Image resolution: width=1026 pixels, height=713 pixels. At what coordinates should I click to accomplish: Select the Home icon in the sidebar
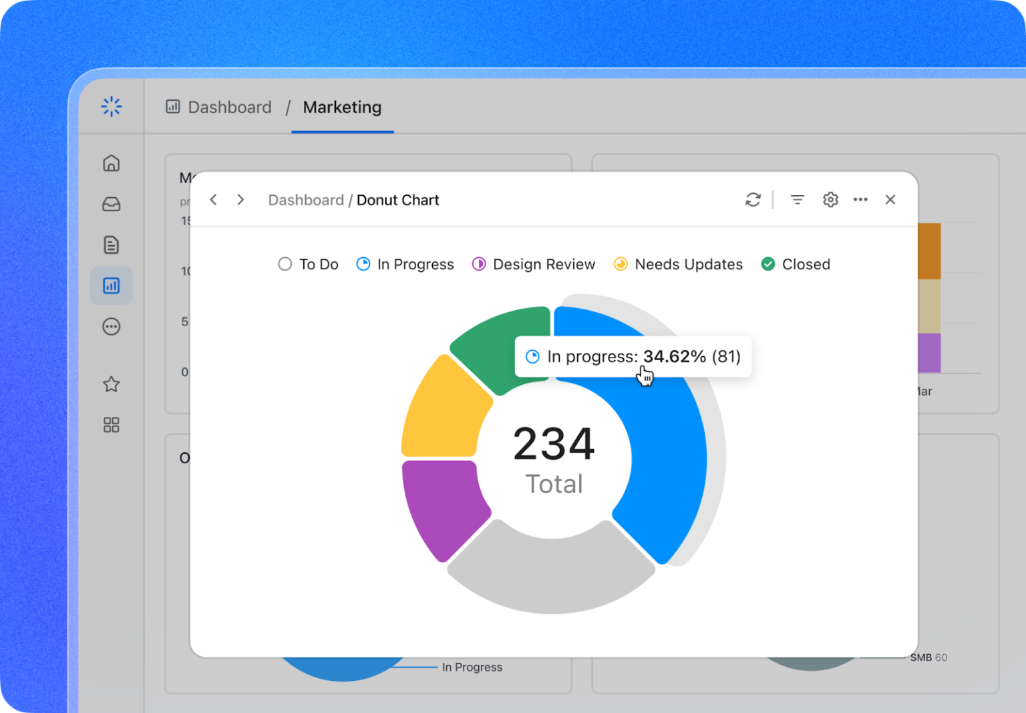pos(111,162)
